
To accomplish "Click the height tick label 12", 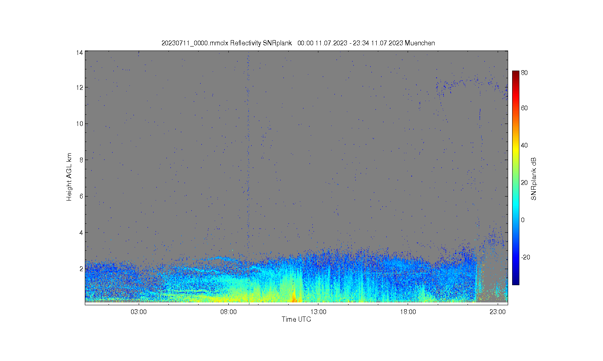I will 80,87.
